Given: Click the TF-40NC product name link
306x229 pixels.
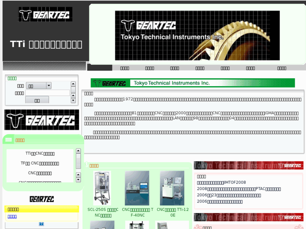Looking at the screenshot, I should click(138, 213).
